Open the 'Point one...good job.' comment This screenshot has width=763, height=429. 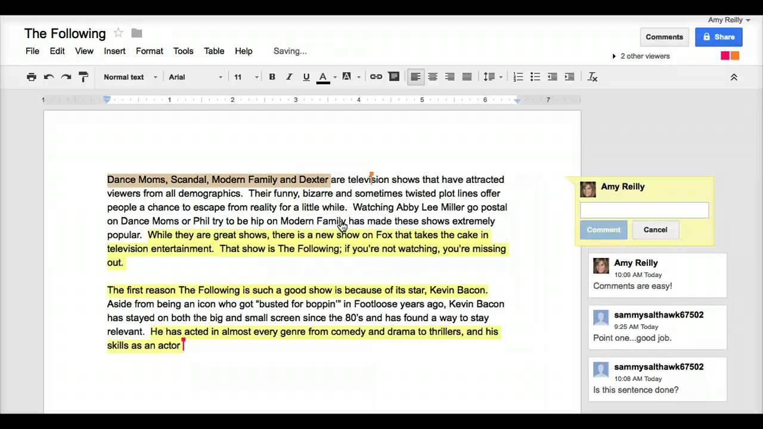click(x=657, y=327)
